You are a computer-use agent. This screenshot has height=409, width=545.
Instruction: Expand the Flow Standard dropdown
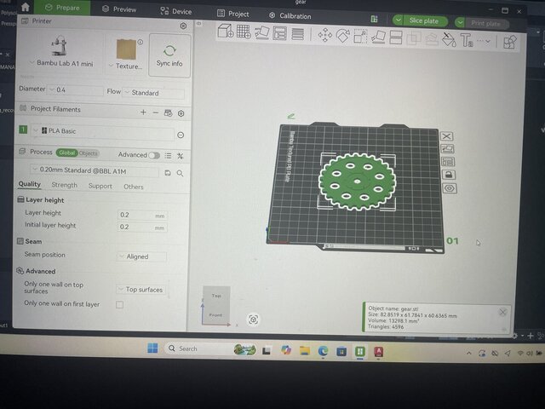point(153,93)
